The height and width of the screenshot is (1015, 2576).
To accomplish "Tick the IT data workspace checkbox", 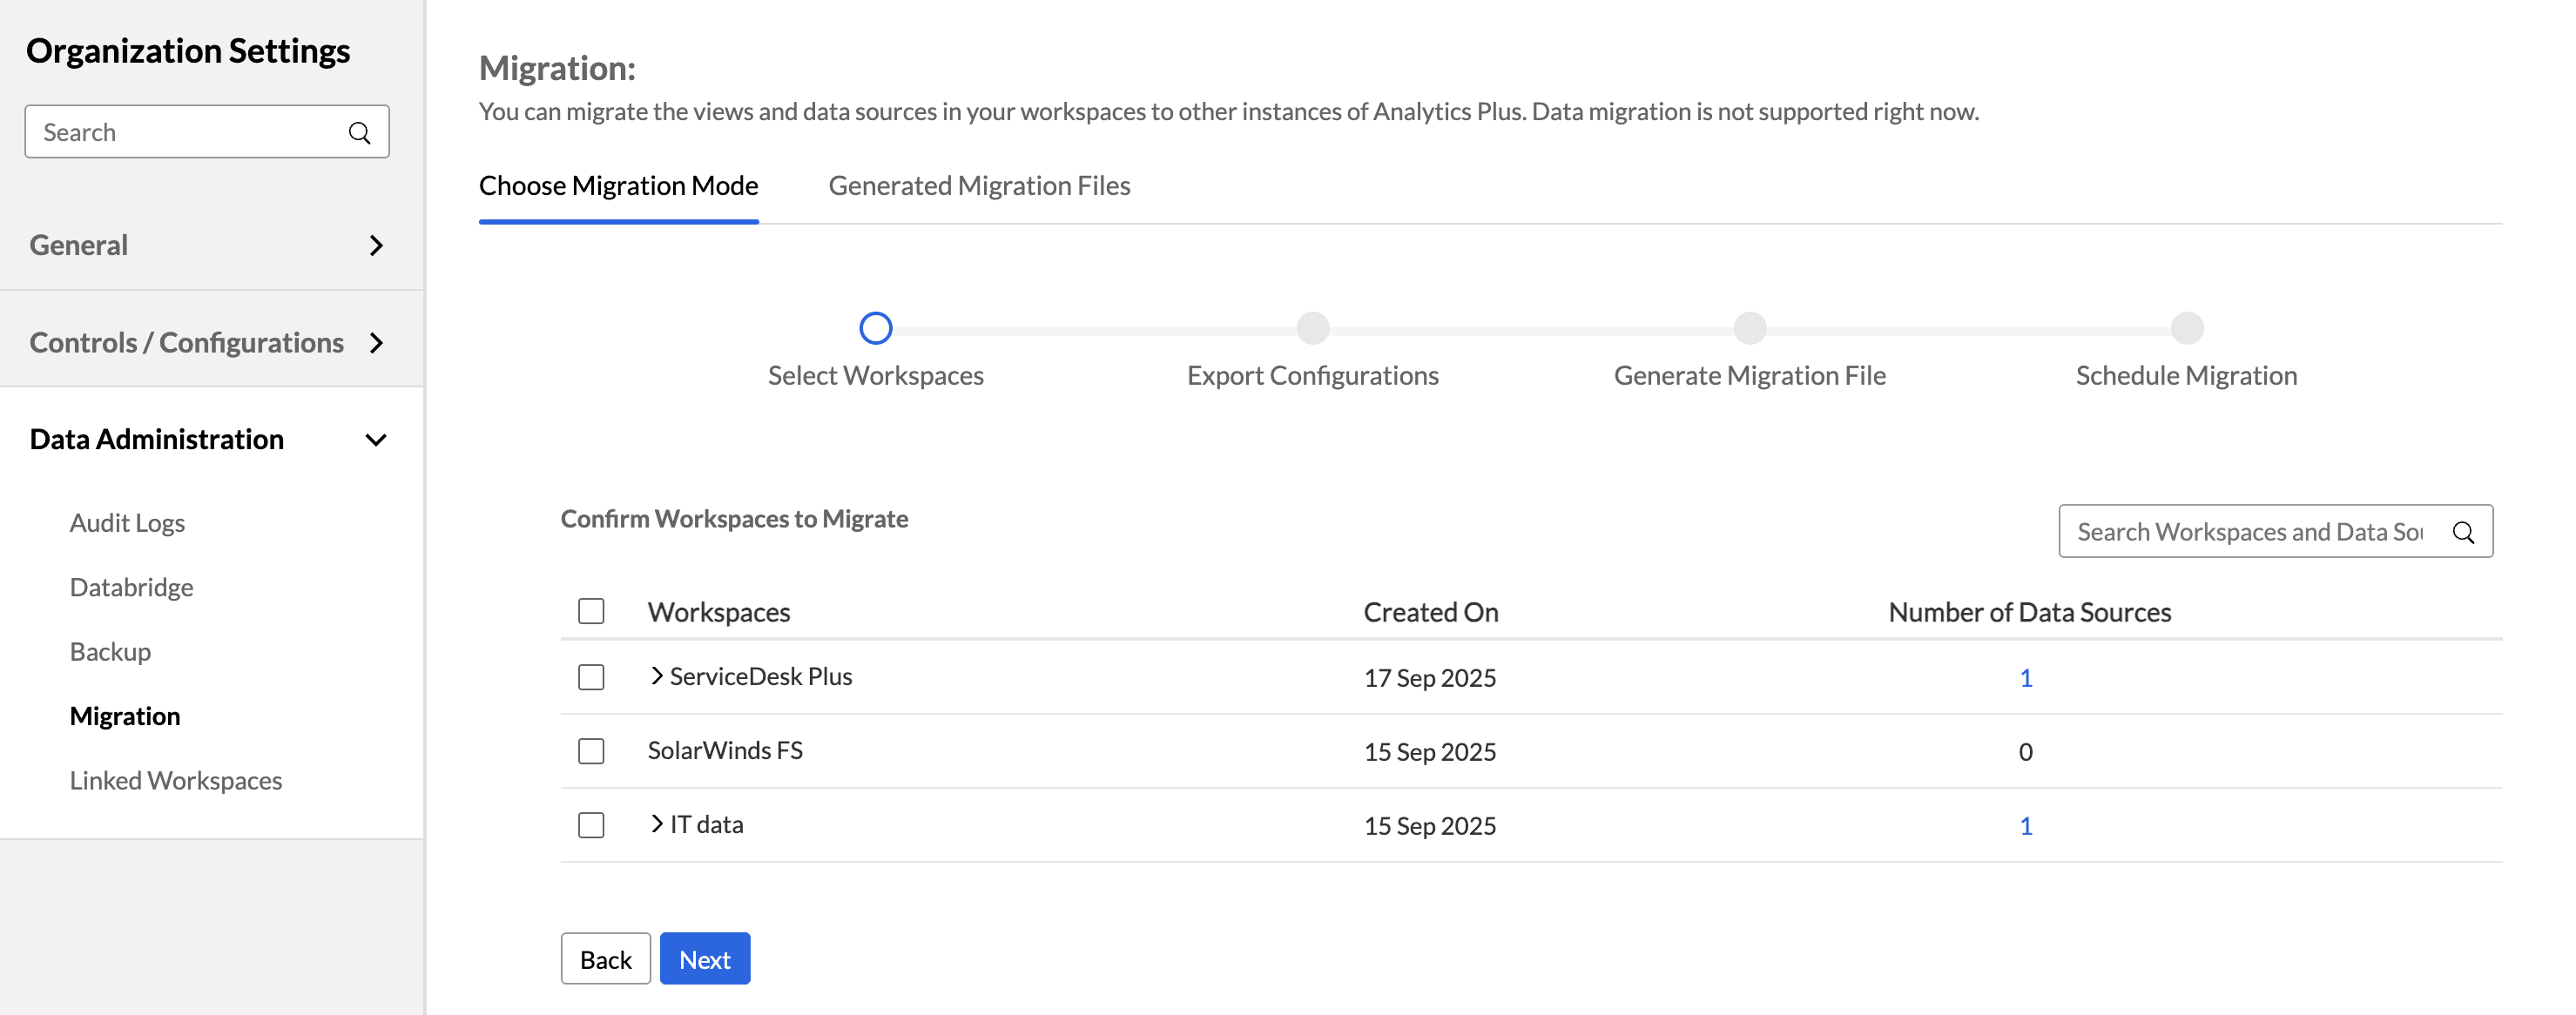I will [x=591, y=825].
